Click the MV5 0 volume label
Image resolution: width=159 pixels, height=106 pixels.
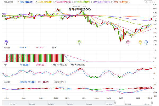tap(23, 48)
